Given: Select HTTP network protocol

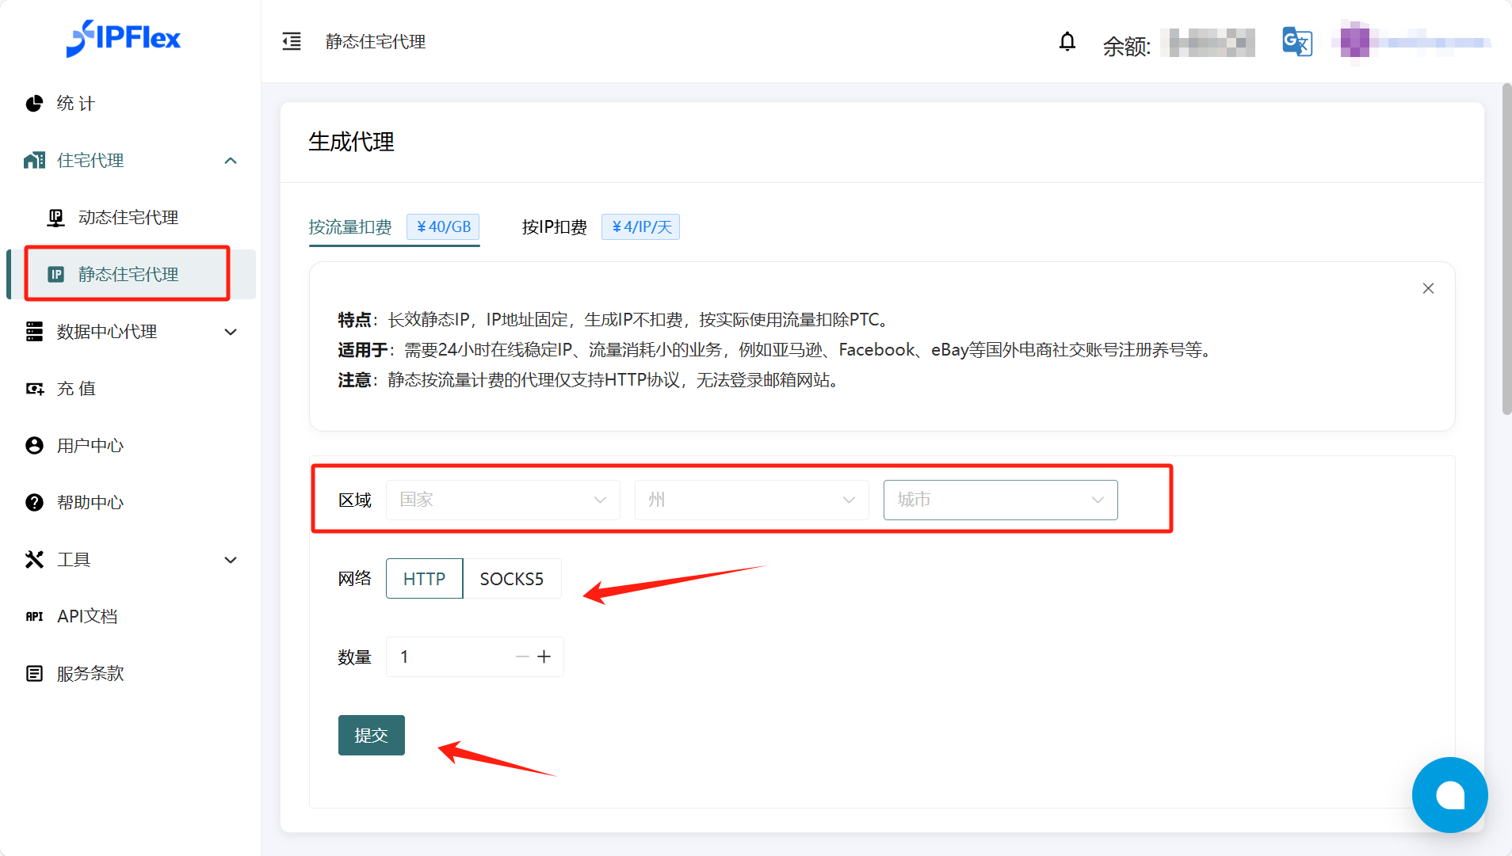Looking at the screenshot, I should pyautogui.click(x=424, y=579).
